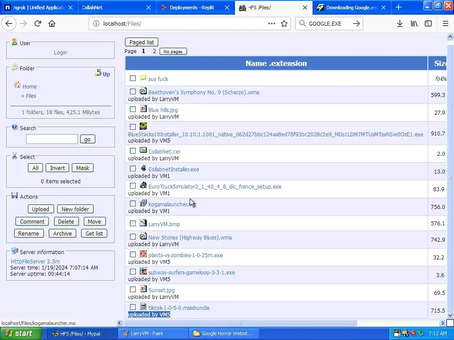
Task: Click the New folder button
Action: pos(75,209)
